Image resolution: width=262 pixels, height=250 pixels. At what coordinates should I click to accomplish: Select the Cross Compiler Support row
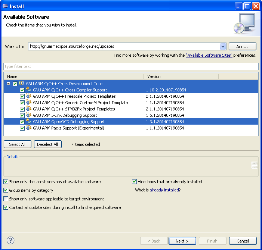pyautogui.click(x=131, y=90)
